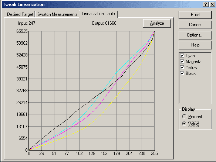Viewport: 216px width, 162px height.
Task: Disable the Black channel checkbox
Action: coord(182,73)
